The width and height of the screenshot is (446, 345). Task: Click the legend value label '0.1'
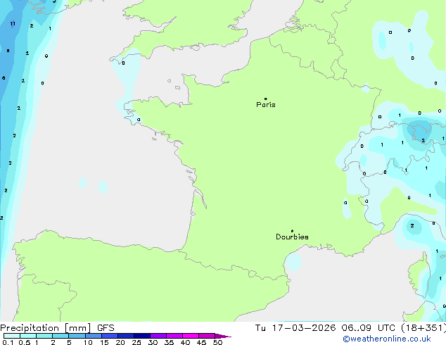[x=8, y=342]
